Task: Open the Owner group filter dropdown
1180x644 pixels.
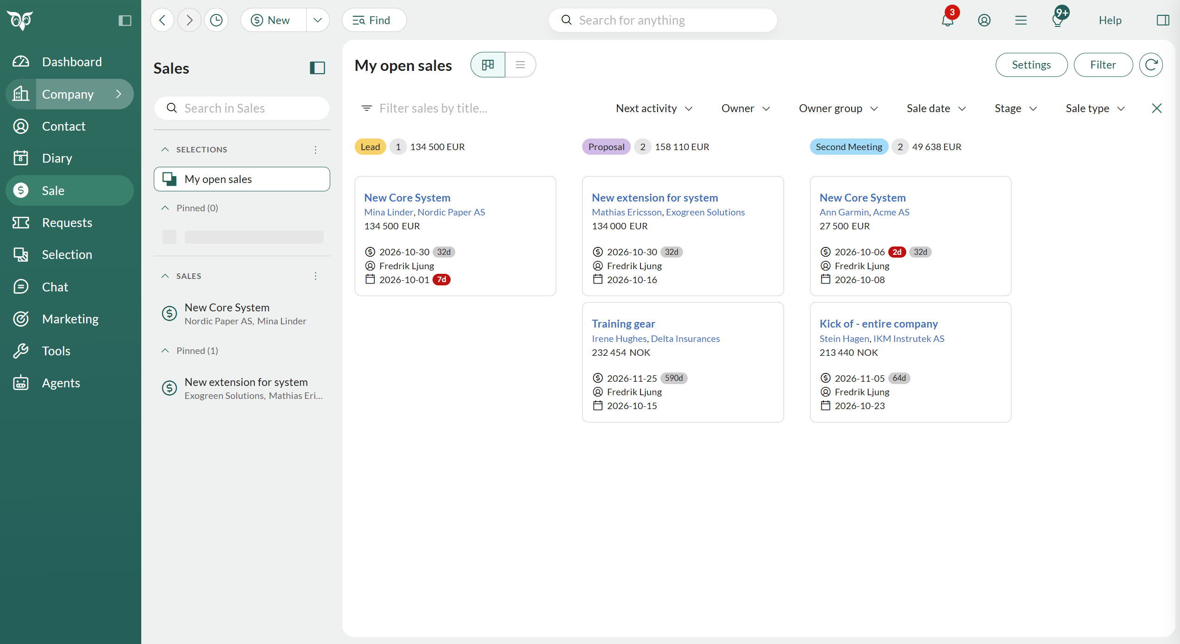Action: (x=838, y=108)
